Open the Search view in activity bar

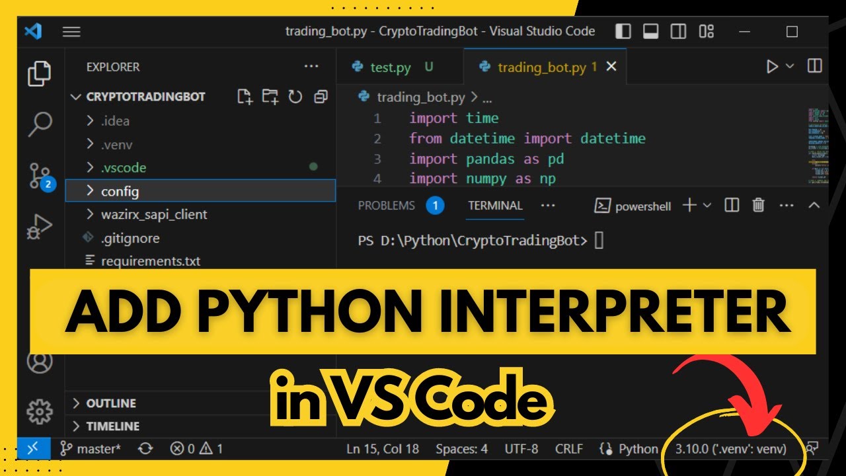pos(40,124)
